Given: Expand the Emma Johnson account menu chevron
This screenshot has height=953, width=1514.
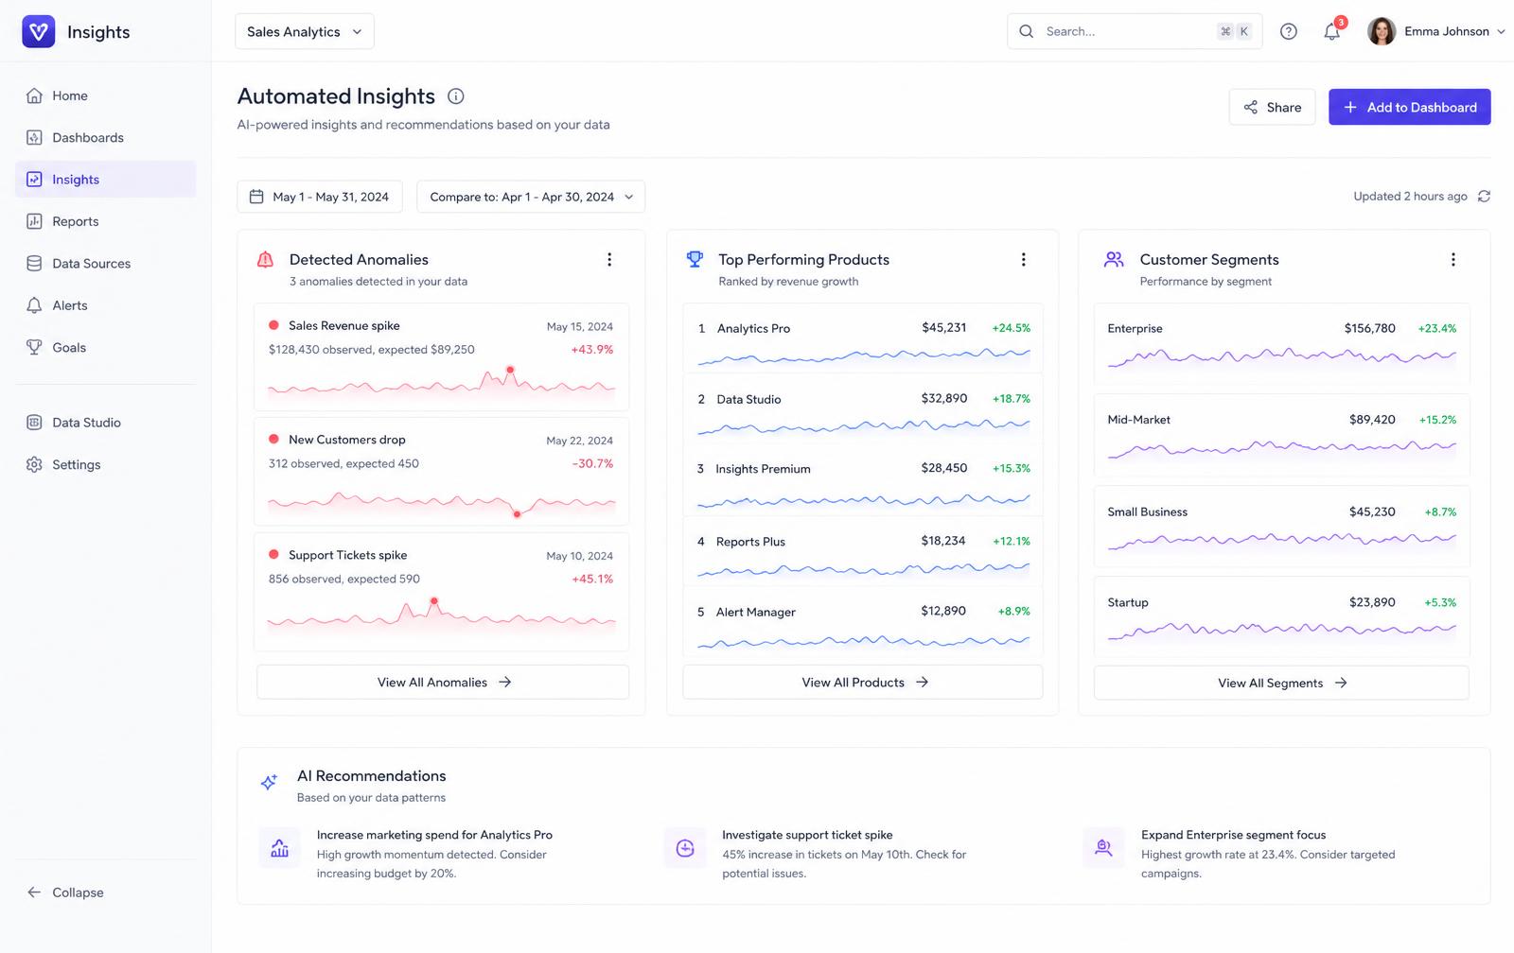Looking at the screenshot, I should click(1501, 31).
